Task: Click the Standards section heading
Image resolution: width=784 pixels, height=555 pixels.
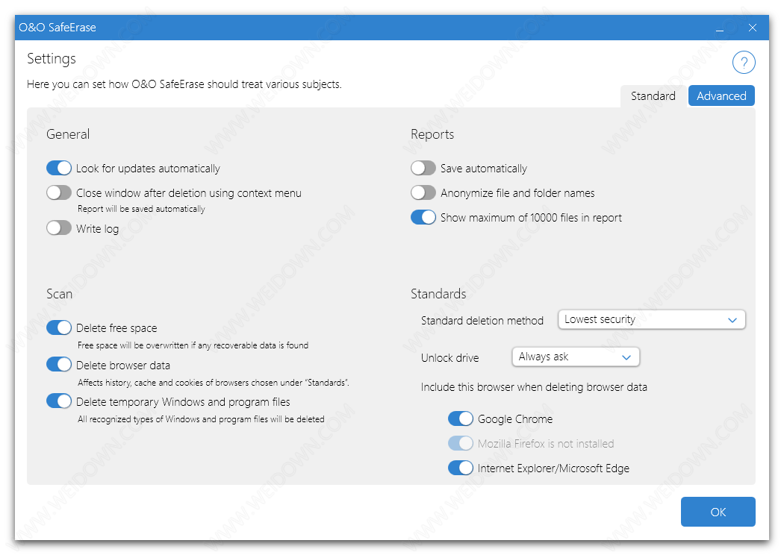Action: coord(438,294)
